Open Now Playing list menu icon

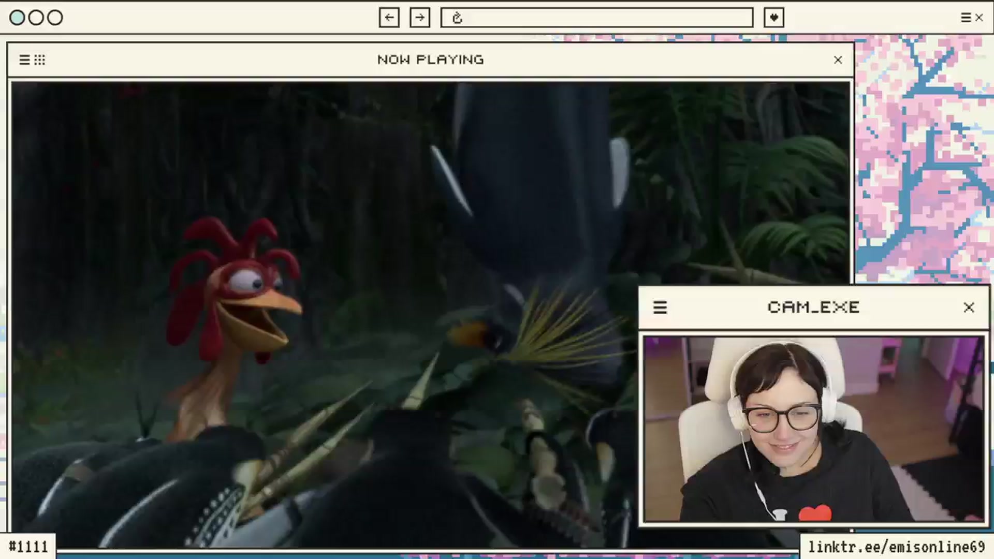click(24, 60)
